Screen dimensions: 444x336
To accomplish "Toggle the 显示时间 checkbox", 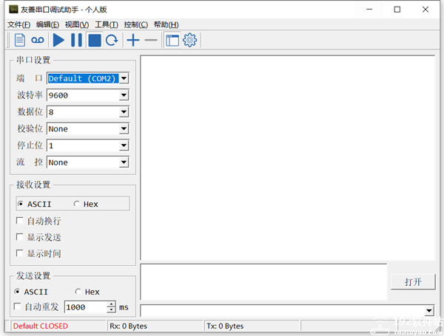I will [x=19, y=253].
